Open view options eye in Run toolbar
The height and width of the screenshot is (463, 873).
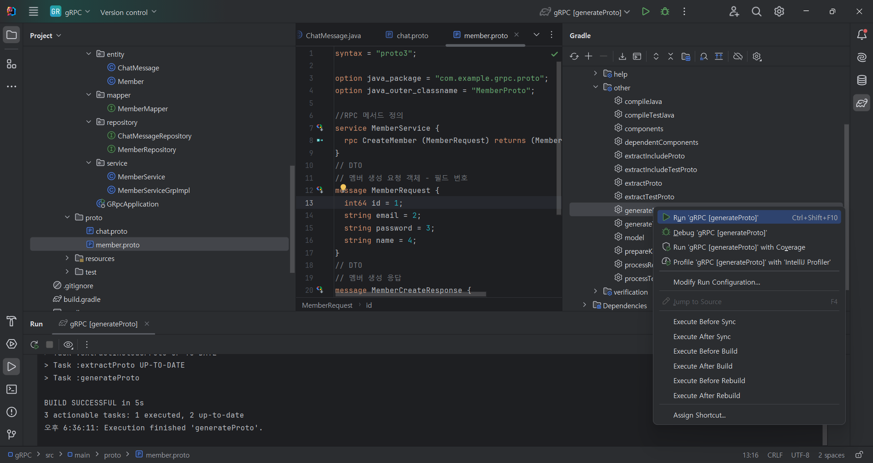(x=68, y=345)
